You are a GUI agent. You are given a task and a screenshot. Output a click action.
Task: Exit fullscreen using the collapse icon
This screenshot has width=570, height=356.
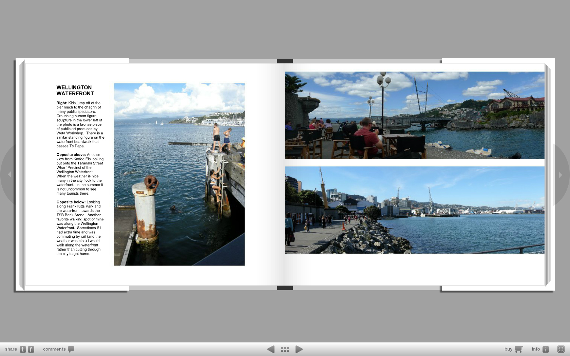point(561,349)
